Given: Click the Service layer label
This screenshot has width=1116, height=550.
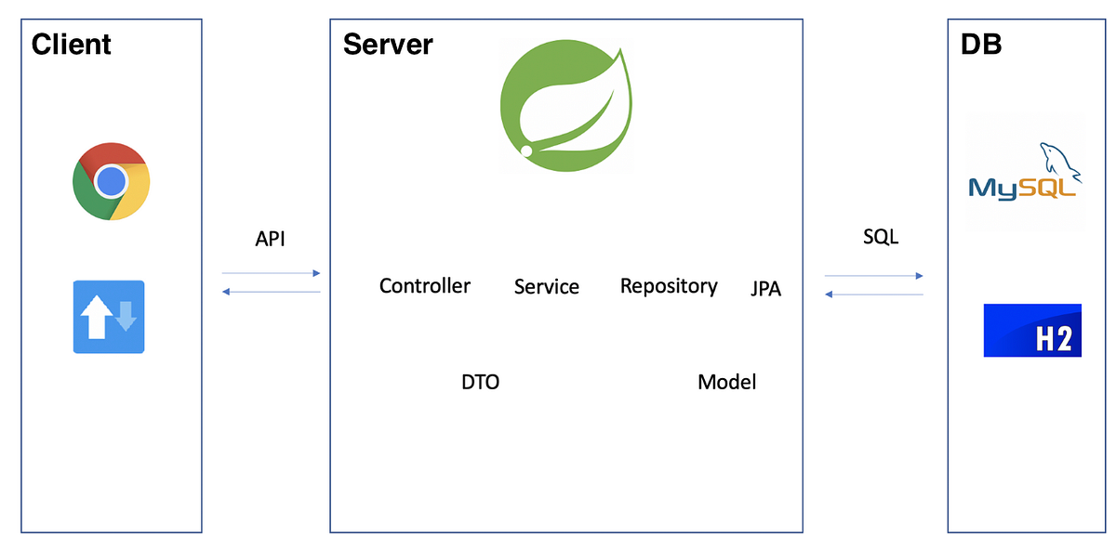Looking at the screenshot, I should tap(546, 286).
